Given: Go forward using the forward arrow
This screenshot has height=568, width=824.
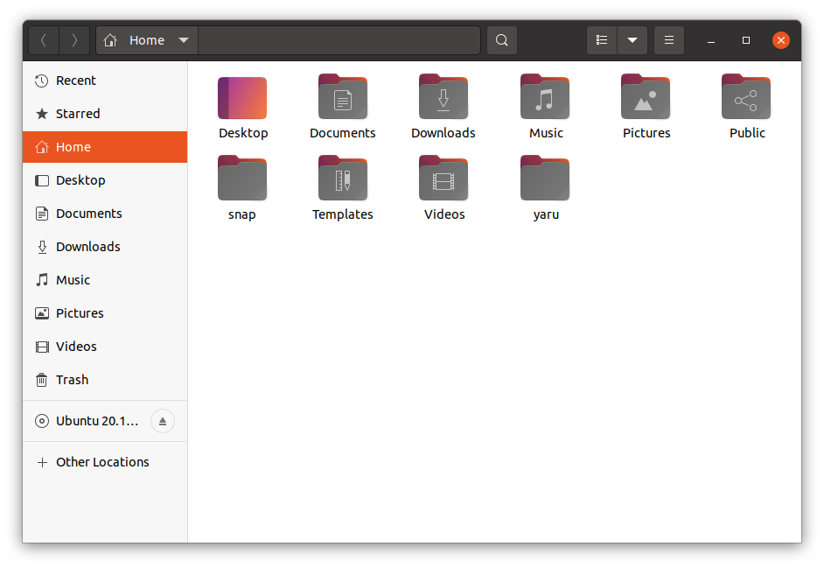Looking at the screenshot, I should point(74,40).
